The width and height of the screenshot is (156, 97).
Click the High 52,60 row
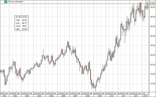pos(21,20)
